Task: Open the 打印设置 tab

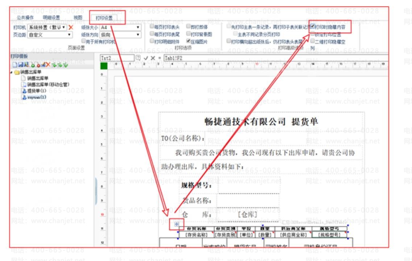Action: [x=104, y=18]
